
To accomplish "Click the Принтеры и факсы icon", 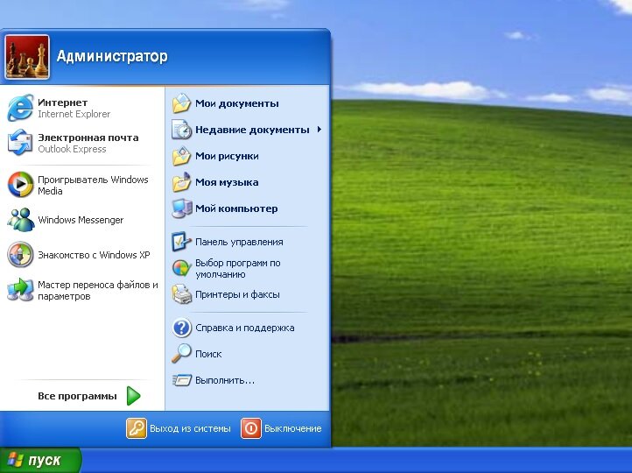I will coord(182,294).
